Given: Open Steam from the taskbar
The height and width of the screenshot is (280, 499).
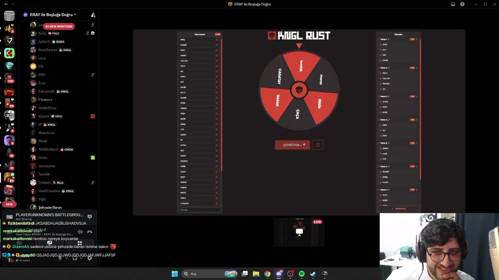Looking at the screenshot, I should (x=313, y=274).
